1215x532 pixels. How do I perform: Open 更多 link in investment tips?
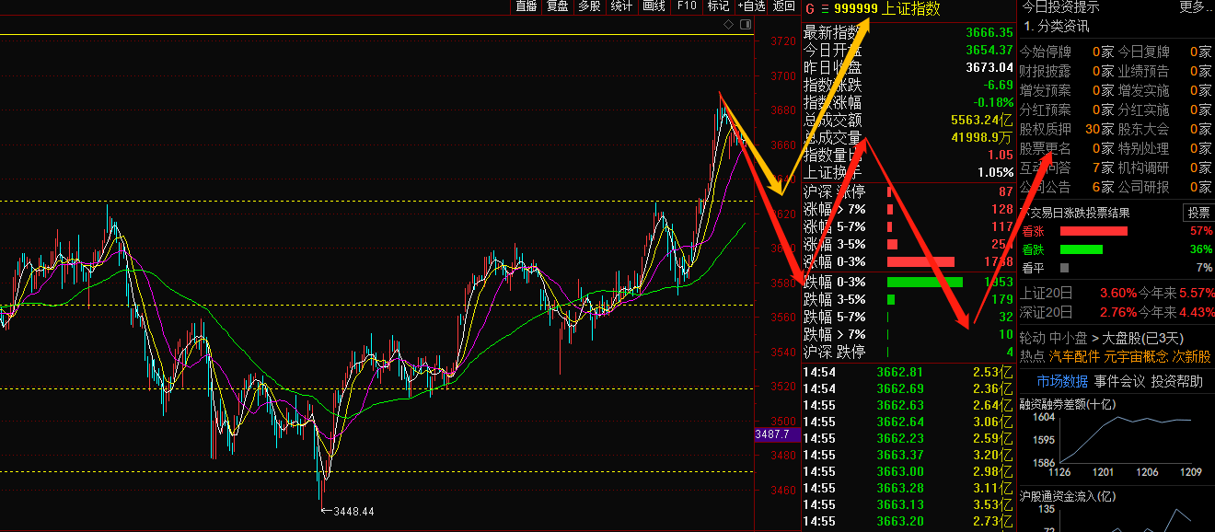(1195, 7)
